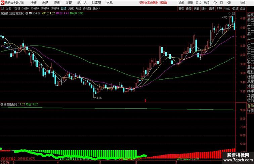Click the 4.85 high price marker
Screen dimensions: 254x164
tap(225, 18)
